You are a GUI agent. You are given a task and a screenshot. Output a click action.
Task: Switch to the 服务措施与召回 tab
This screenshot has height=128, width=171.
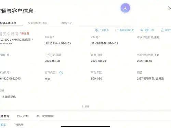(x=37, y=23)
